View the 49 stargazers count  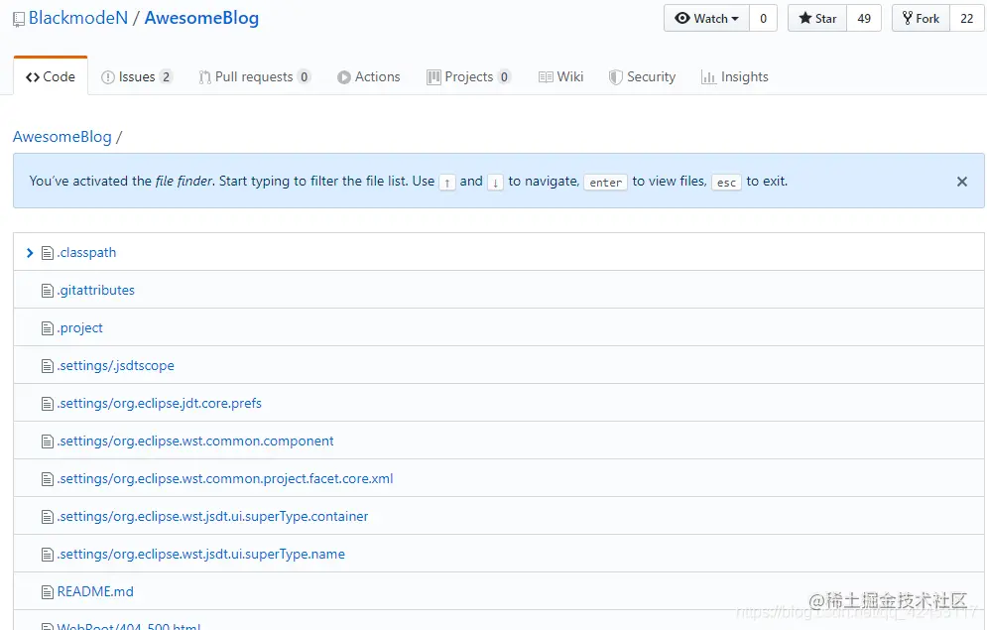click(864, 18)
